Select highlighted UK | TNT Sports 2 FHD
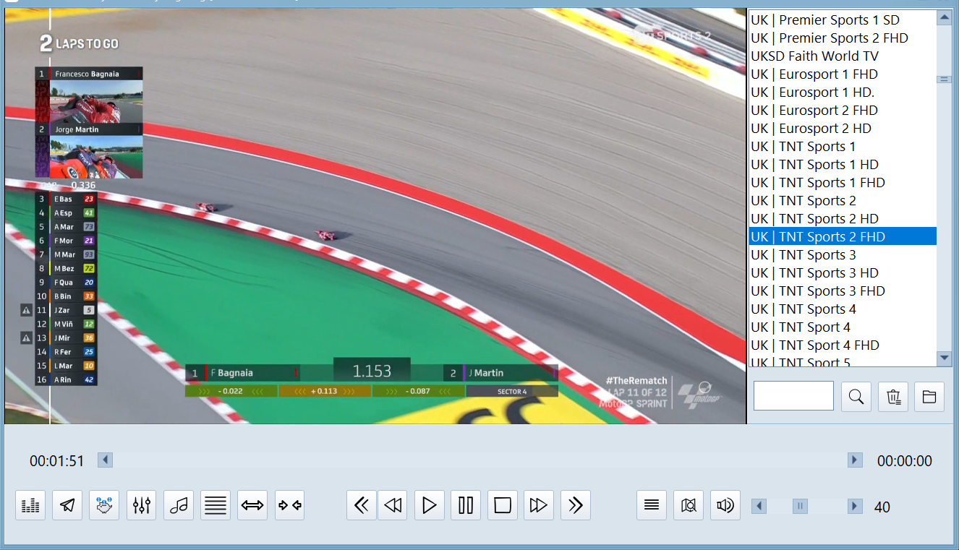Viewport: 959px width, 550px height. tap(843, 237)
